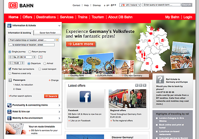Click red Search button in booking form
The height and width of the screenshot is (139, 199).
point(51,96)
